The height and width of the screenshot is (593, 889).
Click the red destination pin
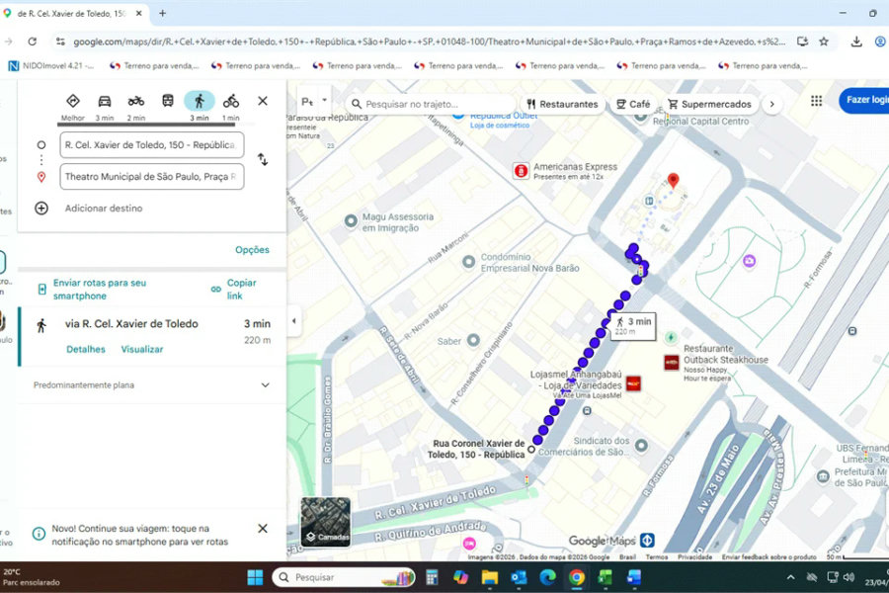pyautogui.click(x=673, y=181)
